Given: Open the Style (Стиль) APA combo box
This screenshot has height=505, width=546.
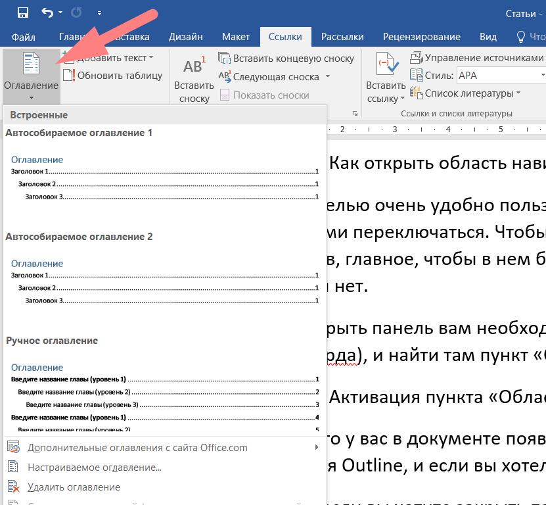Looking at the screenshot, I should (499, 76).
